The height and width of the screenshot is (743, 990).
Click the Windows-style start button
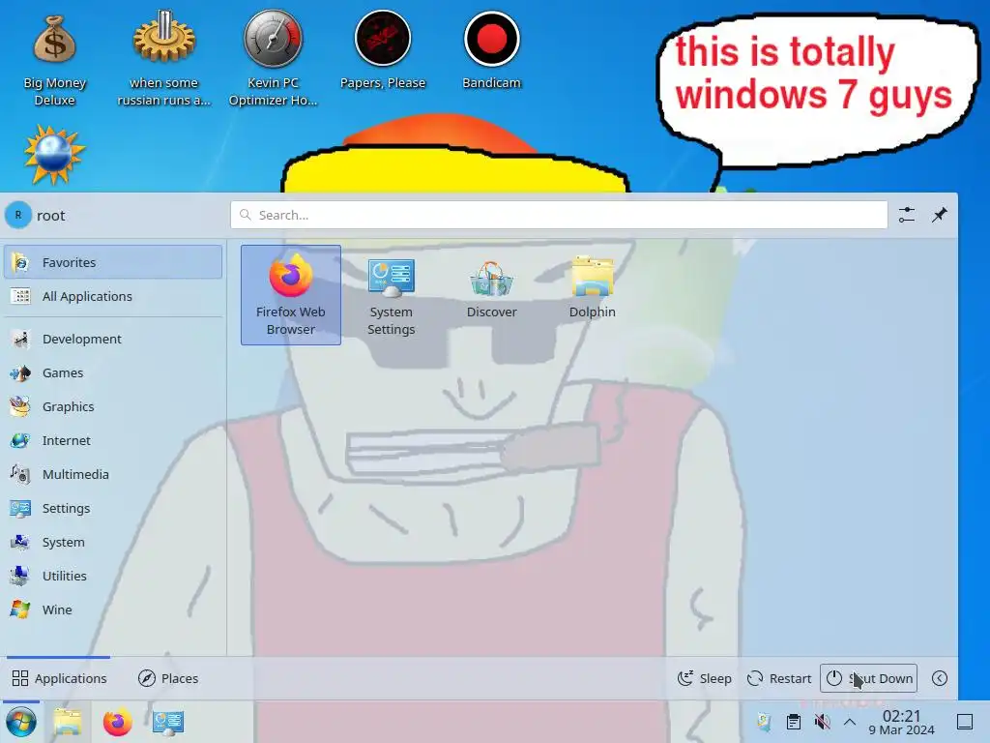(20, 722)
